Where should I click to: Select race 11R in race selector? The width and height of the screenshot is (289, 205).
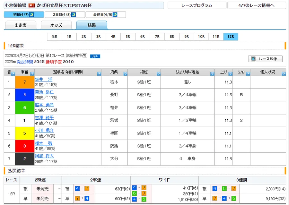pyautogui.click(x=216, y=37)
